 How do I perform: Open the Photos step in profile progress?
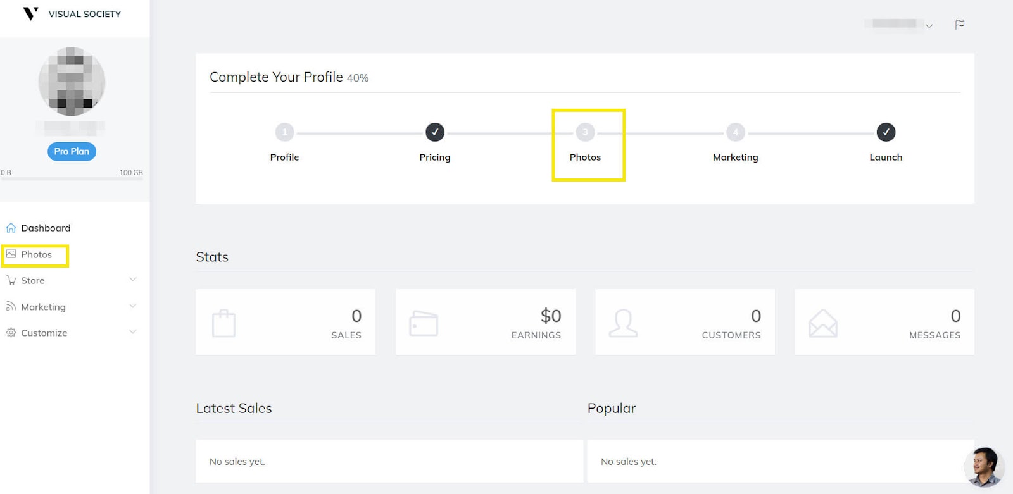click(x=585, y=133)
